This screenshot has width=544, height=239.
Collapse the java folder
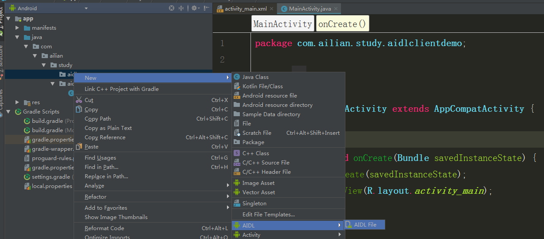[x=17, y=37]
